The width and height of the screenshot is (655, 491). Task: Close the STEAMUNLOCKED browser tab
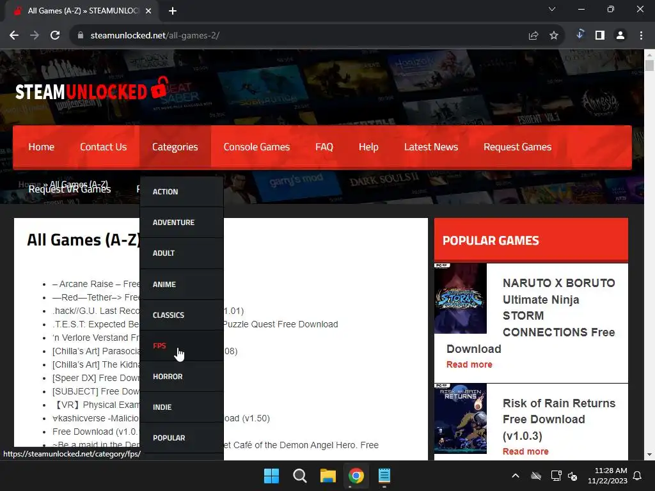[x=148, y=11]
